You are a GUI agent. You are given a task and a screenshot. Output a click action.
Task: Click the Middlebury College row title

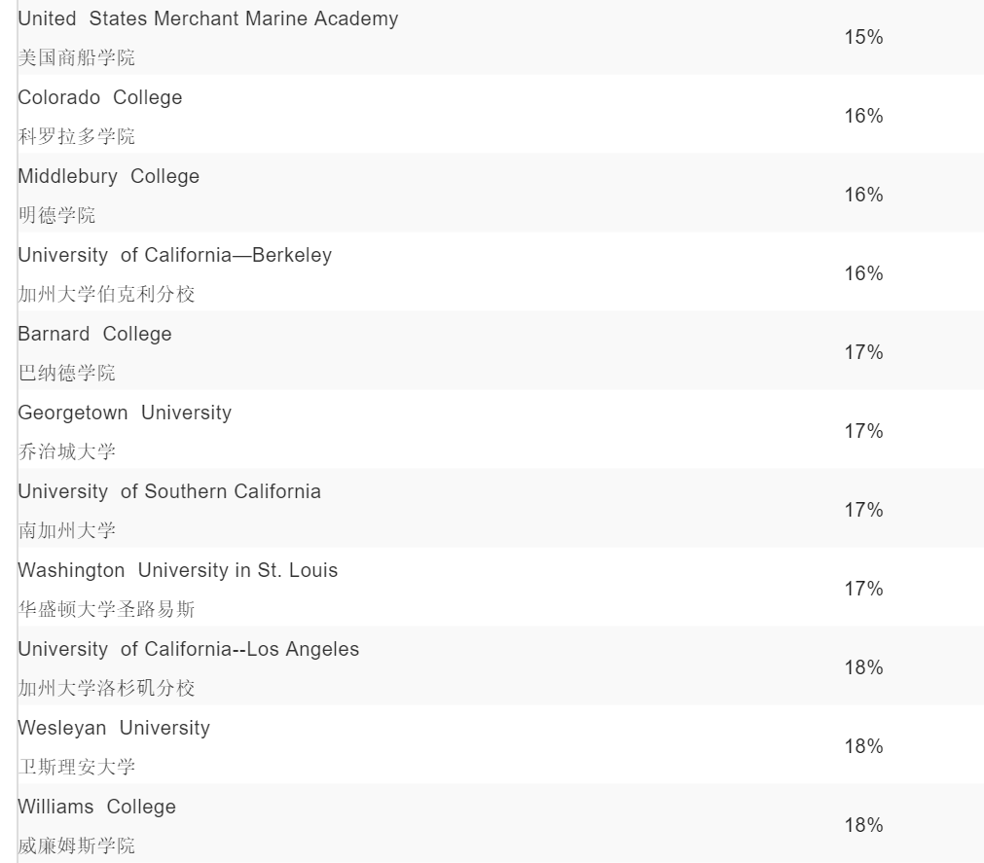pyautogui.click(x=109, y=176)
